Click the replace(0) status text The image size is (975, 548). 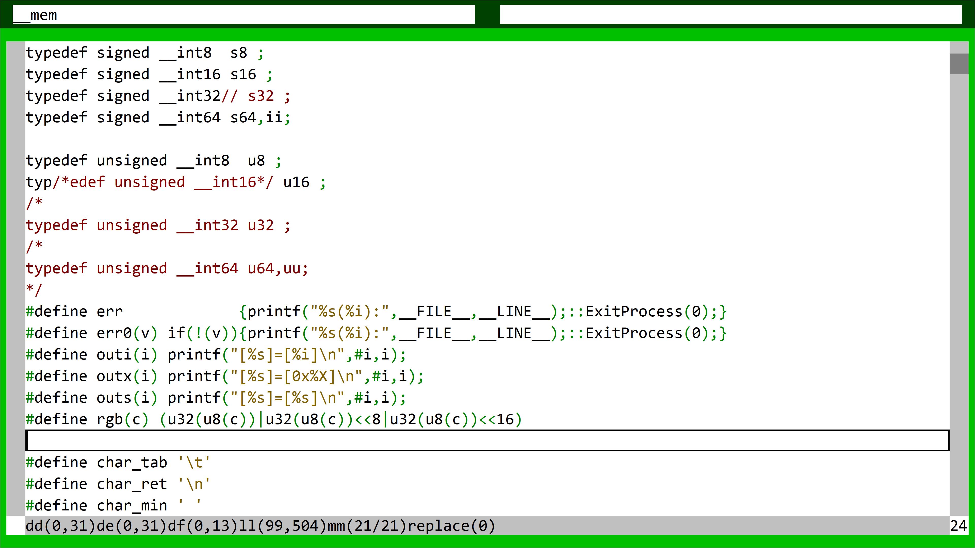(x=451, y=526)
